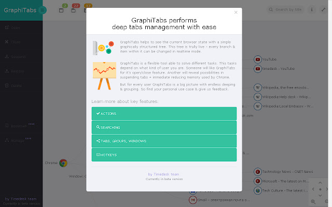Open Timedesk team link in sidebar footer
Screen dimensions: 332x207
(x=21, y=199)
